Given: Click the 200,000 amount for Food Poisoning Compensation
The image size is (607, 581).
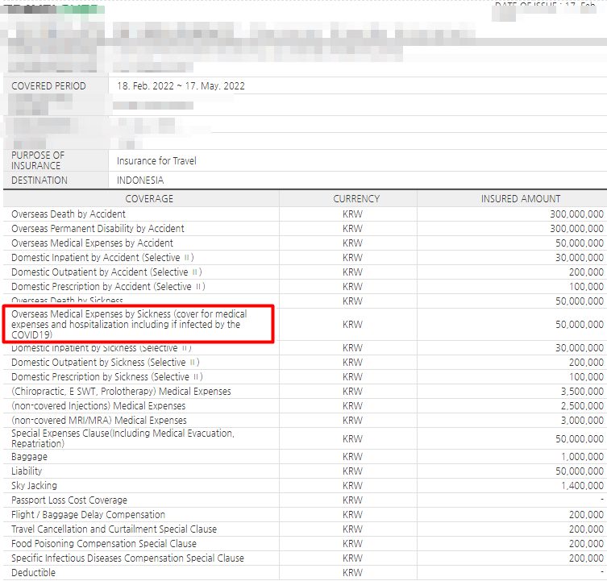Looking at the screenshot, I should 586,543.
